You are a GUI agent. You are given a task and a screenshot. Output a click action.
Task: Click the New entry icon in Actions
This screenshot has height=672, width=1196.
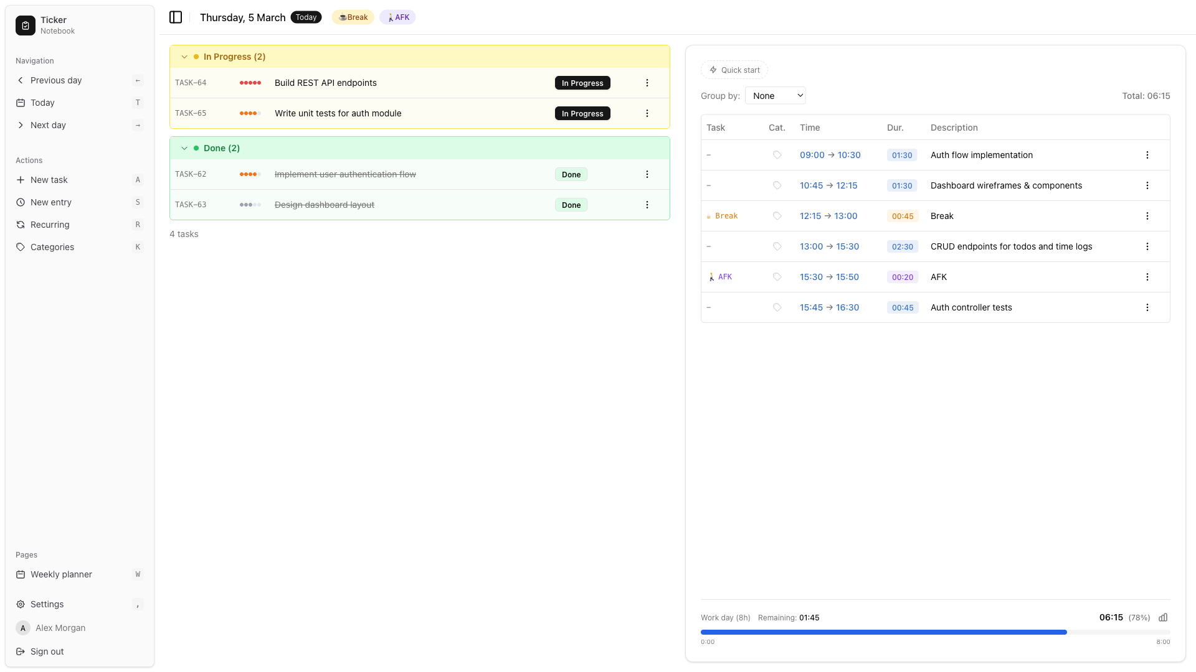[21, 202]
